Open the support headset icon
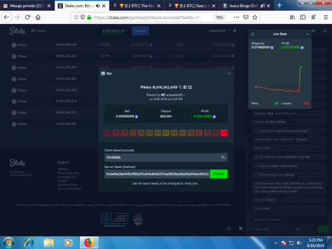Viewport: 332px width, 249px height. pos(229,228)
